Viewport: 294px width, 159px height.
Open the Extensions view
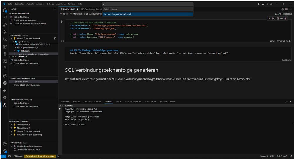5,47
